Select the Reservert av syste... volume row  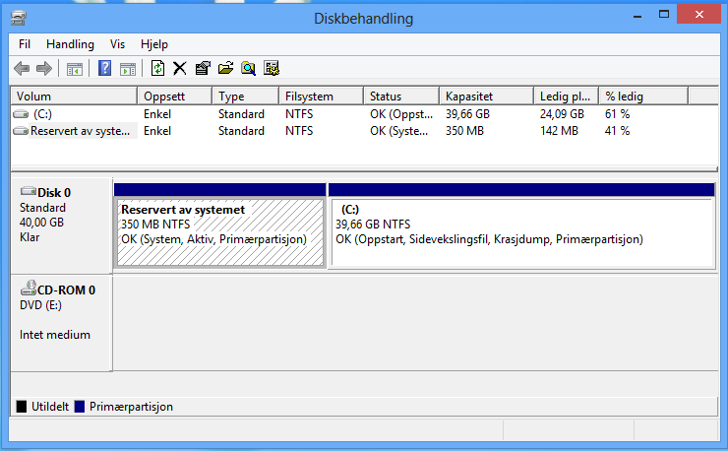coord(364,131)
